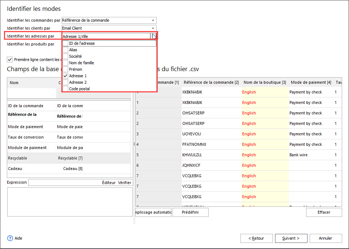Click the Aide help link text
Screen dimensions: 349x249
pyautogui.click(x=18, y=238)
